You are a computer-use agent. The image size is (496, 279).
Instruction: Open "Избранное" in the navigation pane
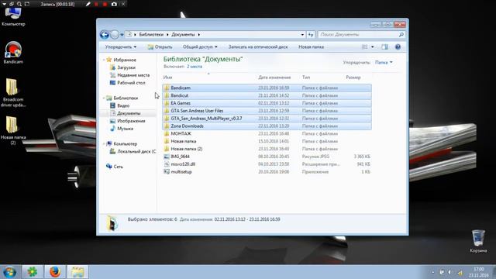pyautogui.click(x=125, y=60)
